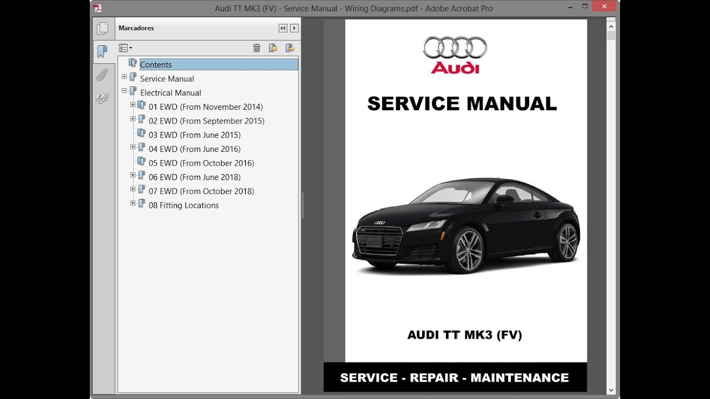Click the AUDI TT MK3 (FV) caption
This screenshot has height=399, width=710.
(465, 335)
